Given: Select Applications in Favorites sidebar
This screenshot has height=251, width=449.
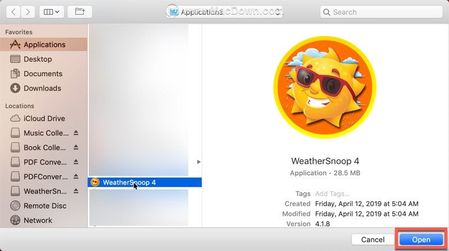Looking at the screenshot, I should click(x=43, y=45).
